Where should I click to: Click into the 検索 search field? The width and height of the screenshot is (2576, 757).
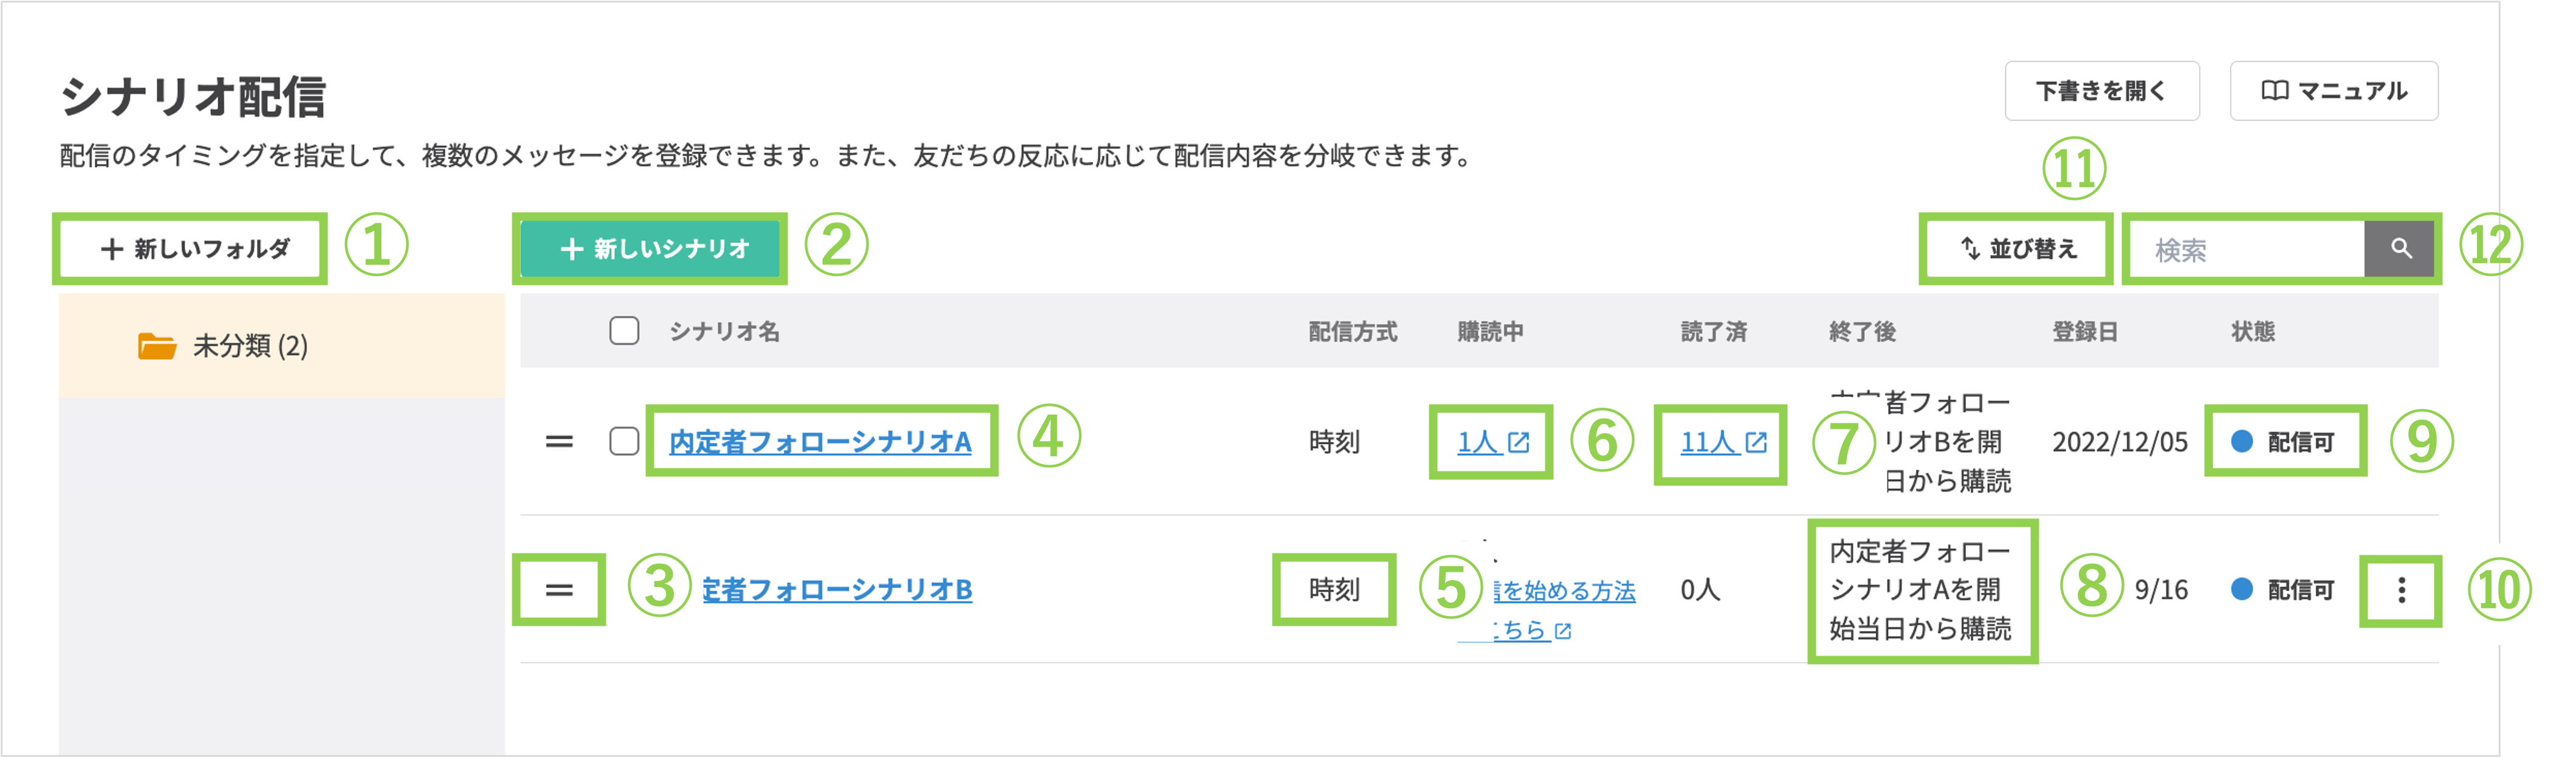pos(2246,249)
